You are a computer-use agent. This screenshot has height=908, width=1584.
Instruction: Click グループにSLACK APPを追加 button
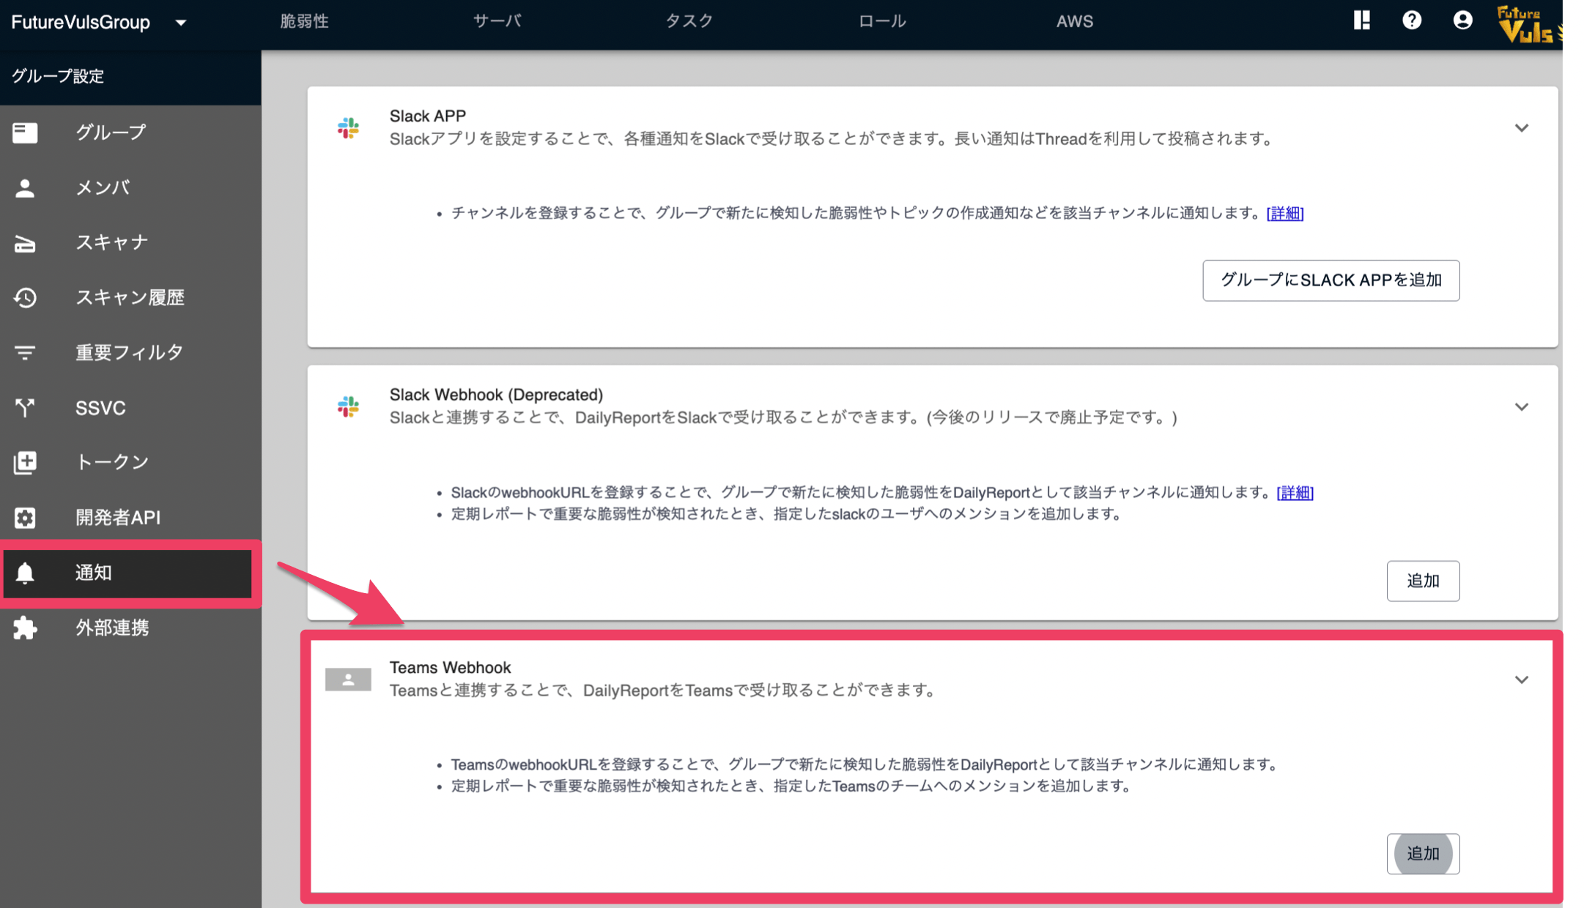point(1331,280)
